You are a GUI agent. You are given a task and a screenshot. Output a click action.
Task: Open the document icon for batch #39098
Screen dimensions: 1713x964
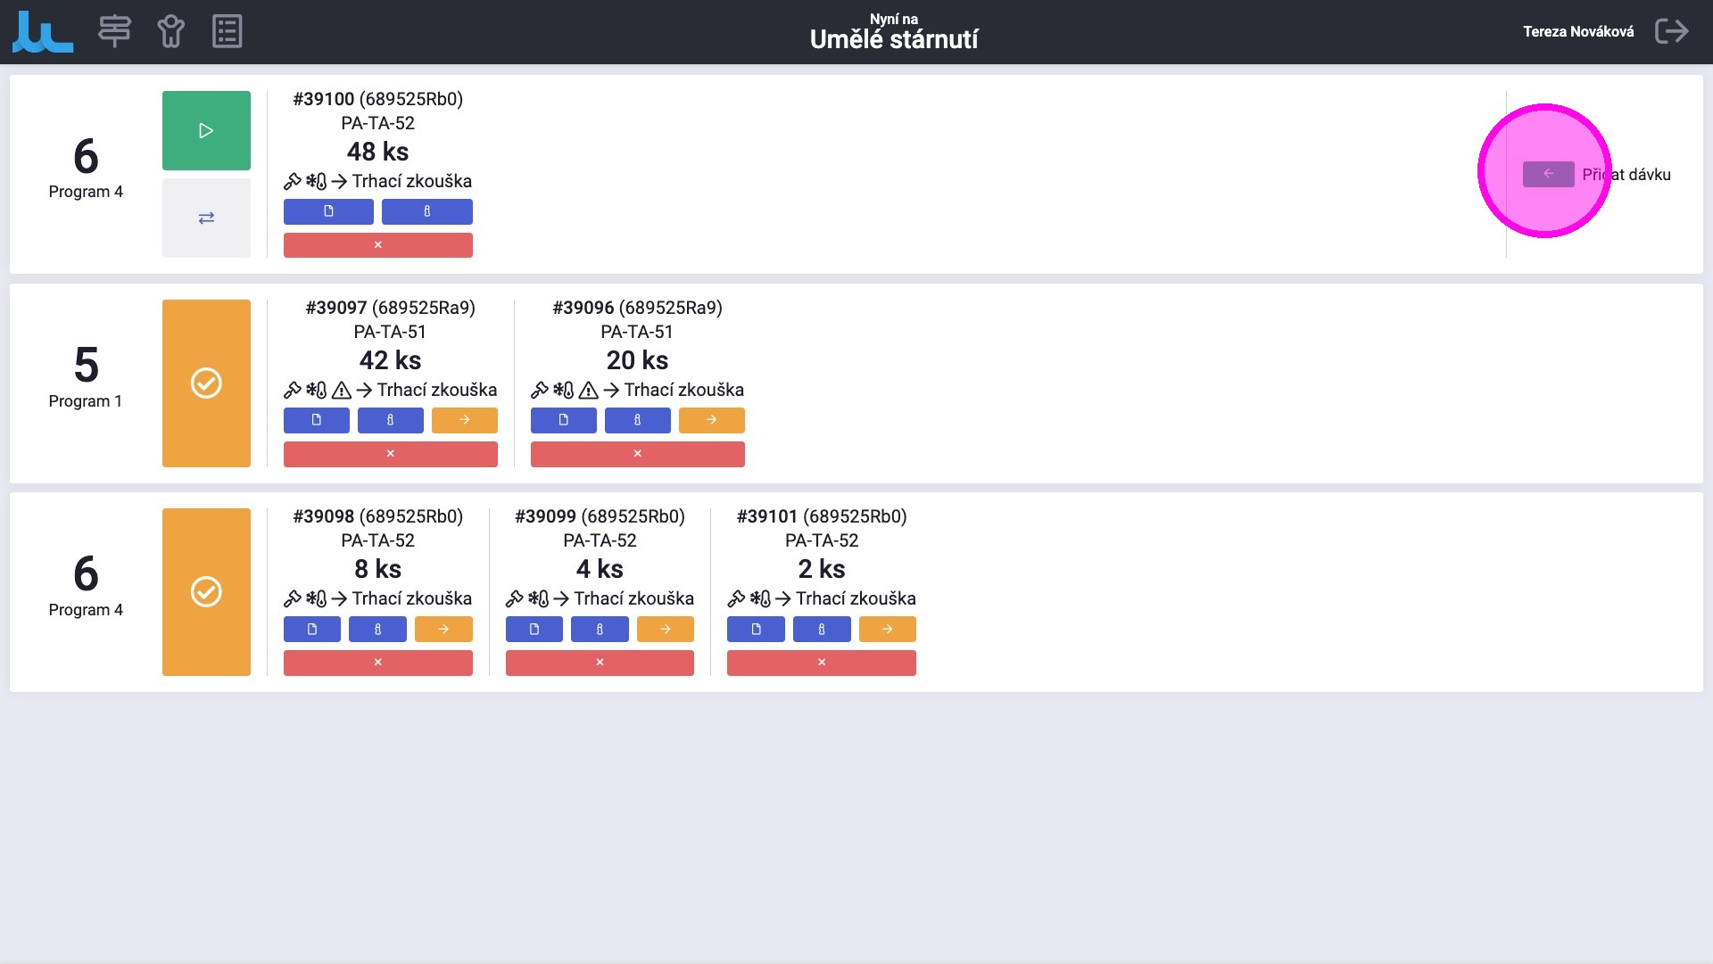click(x=312, y=629)
